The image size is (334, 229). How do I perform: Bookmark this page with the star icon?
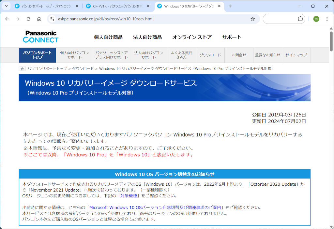(253, 19)
